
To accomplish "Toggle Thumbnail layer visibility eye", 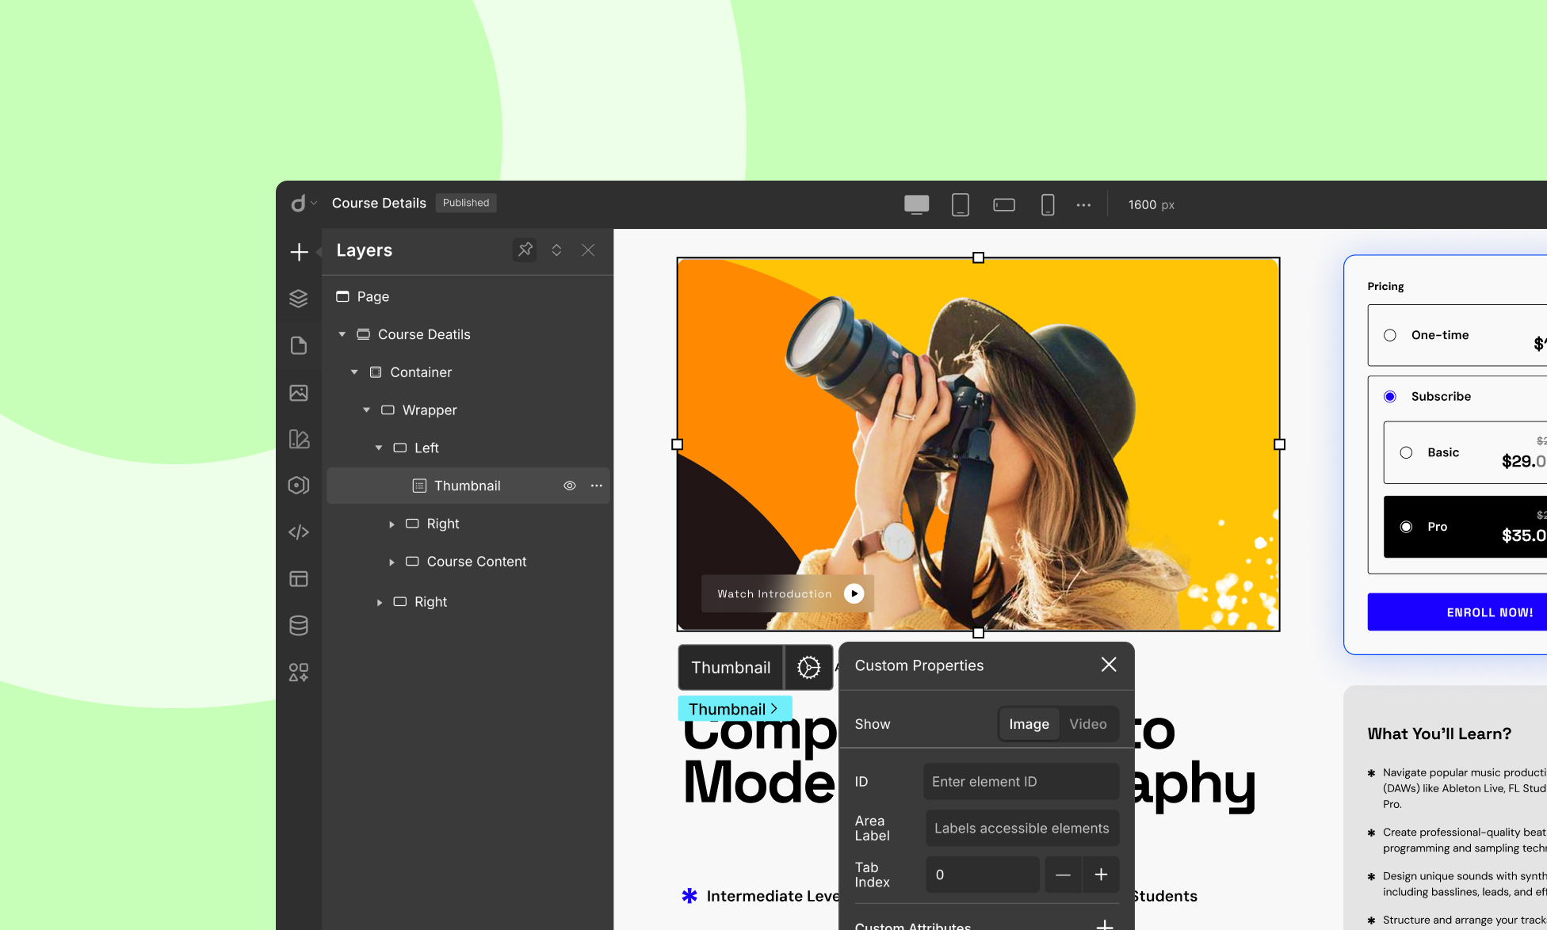I will coord(570,486).
